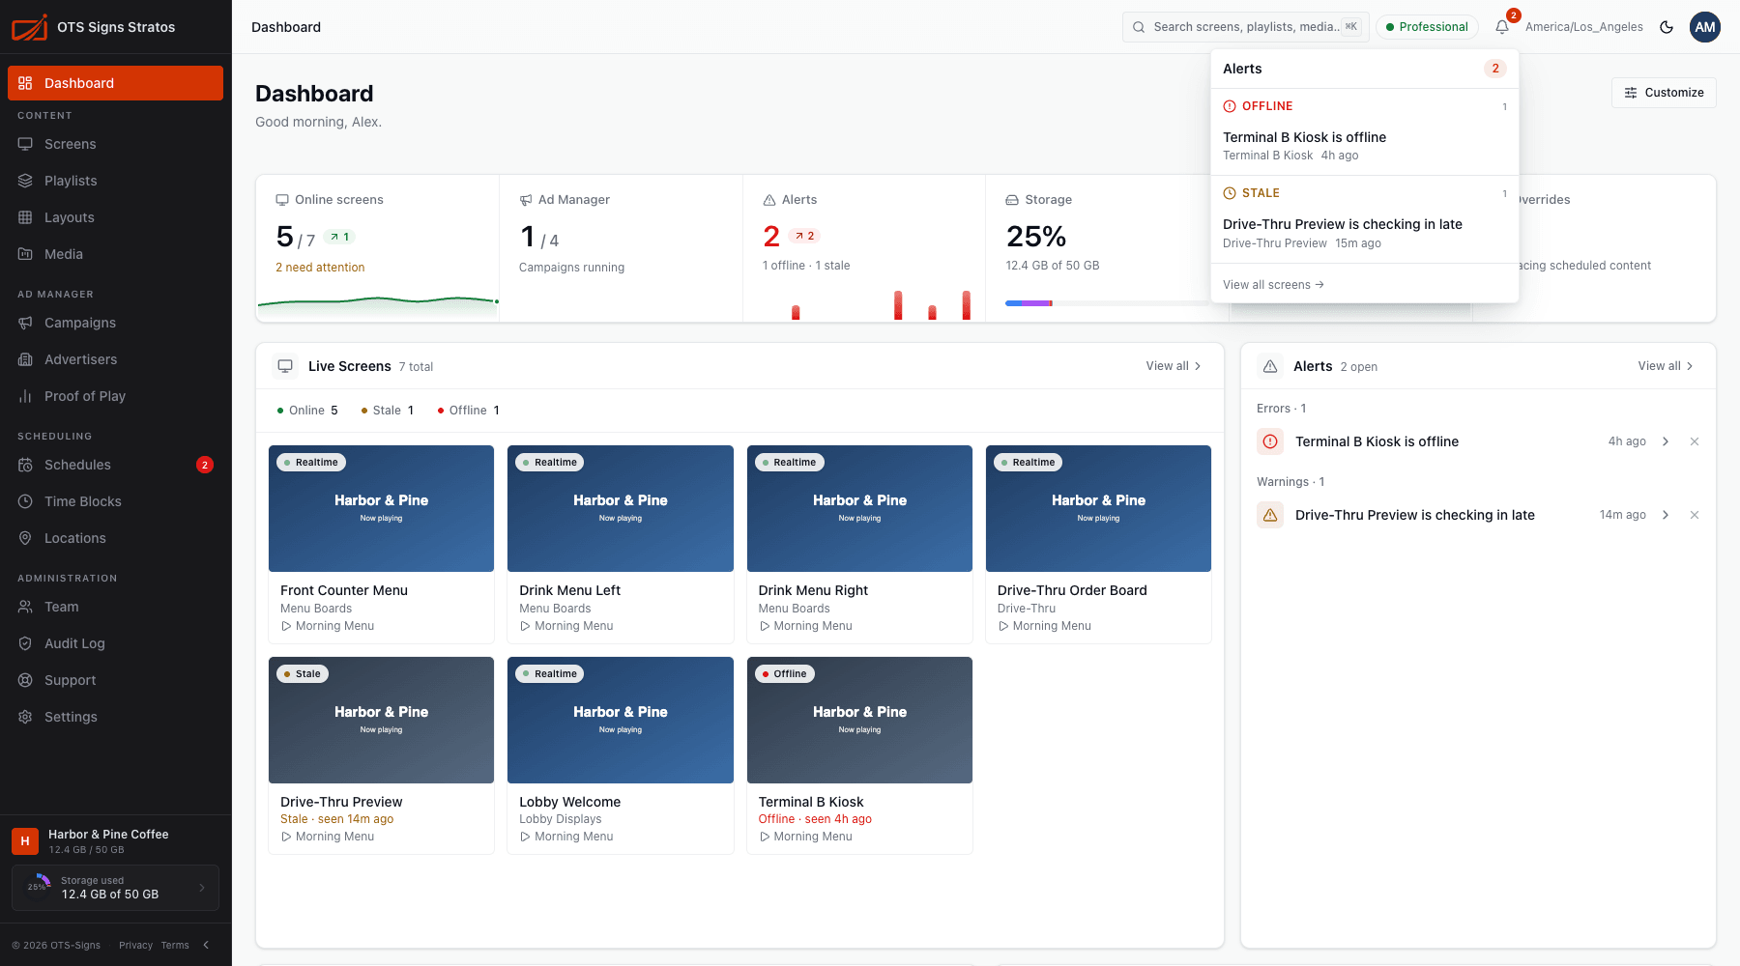Image resolution: width=1740 pixels, height=966 pixels.
Task: Dismiss the Terminal B Kiosk offline alert
Action: pyautogui.click(x=1695, y=441)
